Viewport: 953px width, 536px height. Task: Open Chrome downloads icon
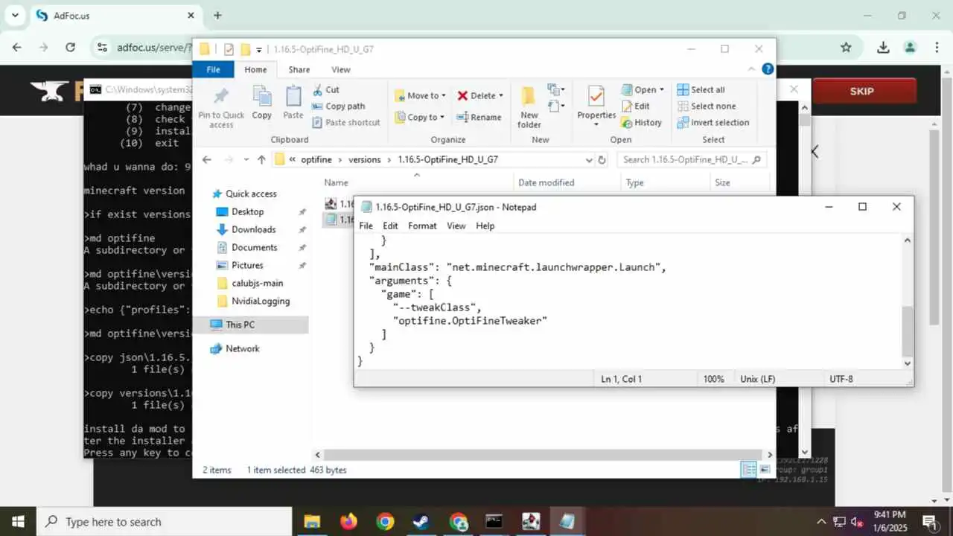click(883, 47)
